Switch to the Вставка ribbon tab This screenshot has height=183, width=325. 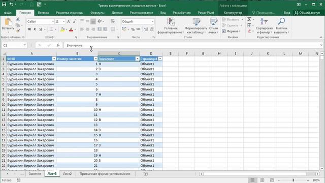[x=43, y=13]
